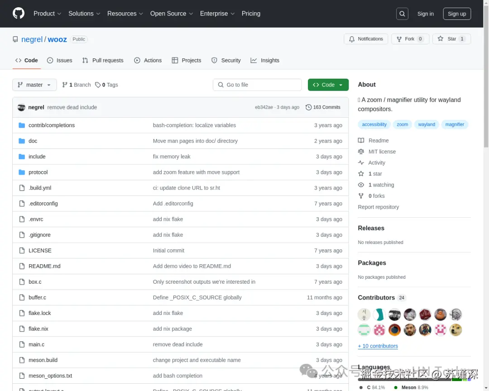Select the magnifier topic tag
Viewport: 489px width, 391px height.
point(455,124)
